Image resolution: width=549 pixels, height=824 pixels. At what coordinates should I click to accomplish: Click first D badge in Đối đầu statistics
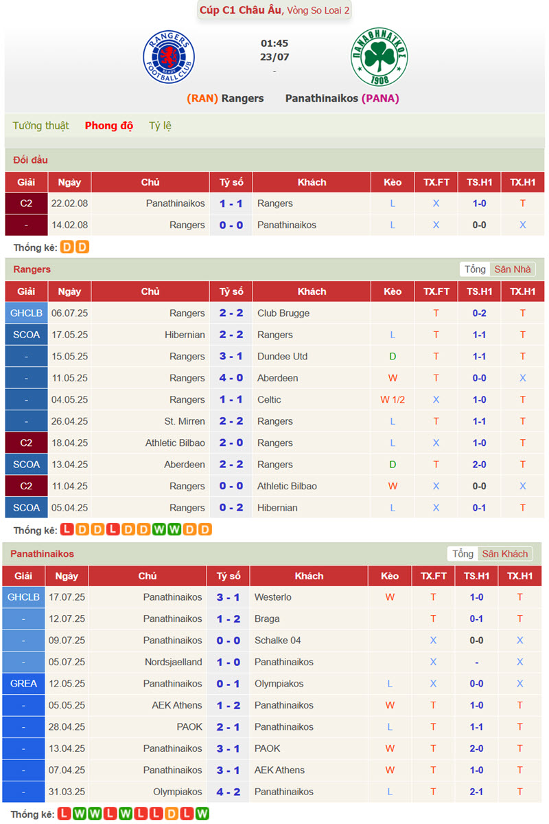click(x=67, y=247)
